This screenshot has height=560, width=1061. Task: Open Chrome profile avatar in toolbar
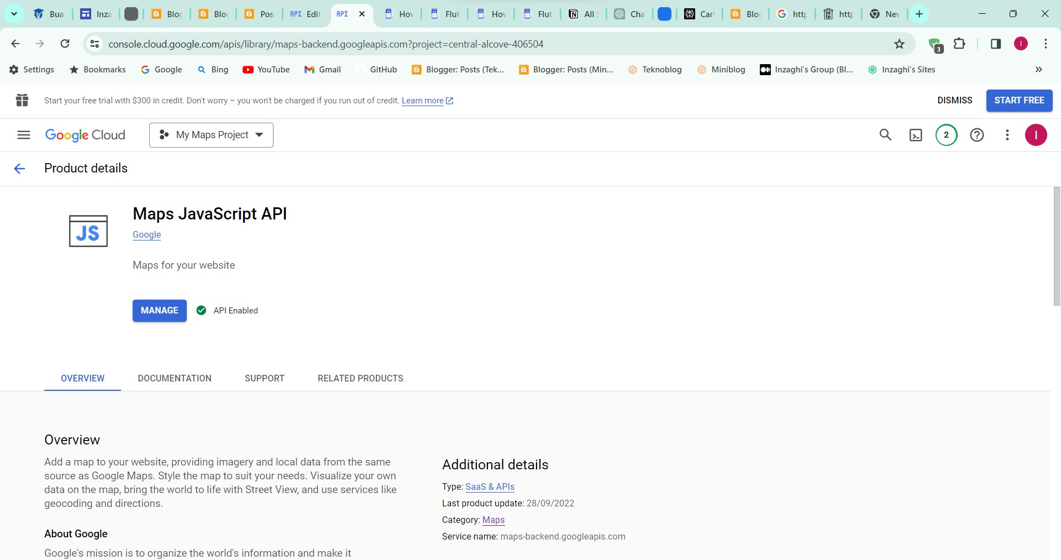point(1021,44)
